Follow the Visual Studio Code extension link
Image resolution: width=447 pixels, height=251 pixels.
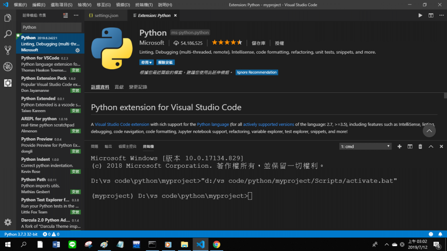122,124
